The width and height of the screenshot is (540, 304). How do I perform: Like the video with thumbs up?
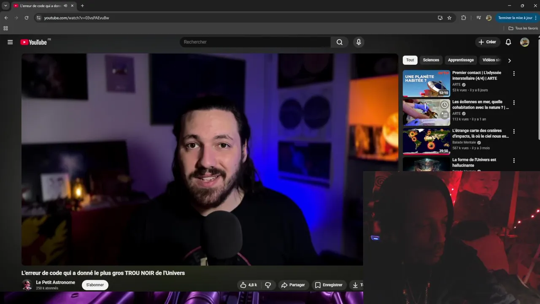click(x=248, y=285)
